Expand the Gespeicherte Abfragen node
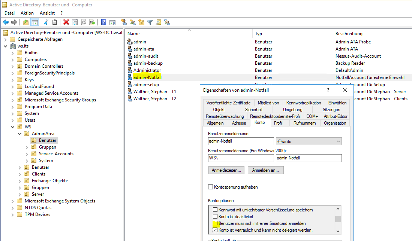The width and height of the screenshot is (412, 241). point(6,39)
